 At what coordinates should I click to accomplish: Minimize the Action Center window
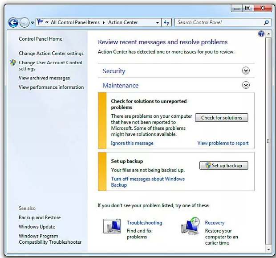click(x=237, y=8)
